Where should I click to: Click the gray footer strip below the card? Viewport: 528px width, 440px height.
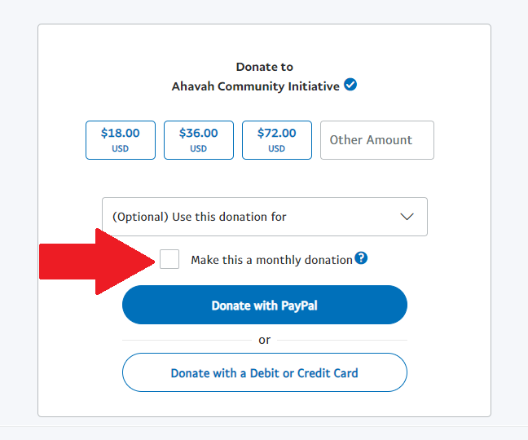pyautogui.click(x=264, y=433)
